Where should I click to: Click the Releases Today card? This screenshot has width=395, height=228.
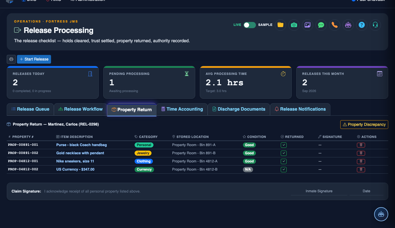53,82
